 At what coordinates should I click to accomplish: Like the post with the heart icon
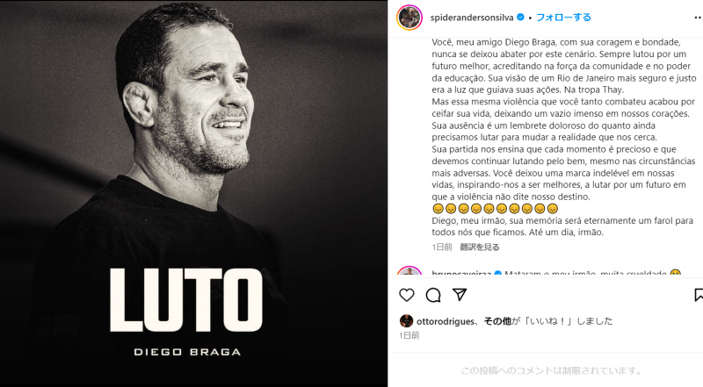[x=407, y=295]
